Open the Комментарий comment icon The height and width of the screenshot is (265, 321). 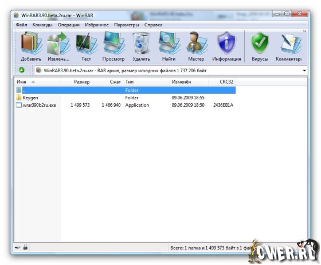point(290,44)
